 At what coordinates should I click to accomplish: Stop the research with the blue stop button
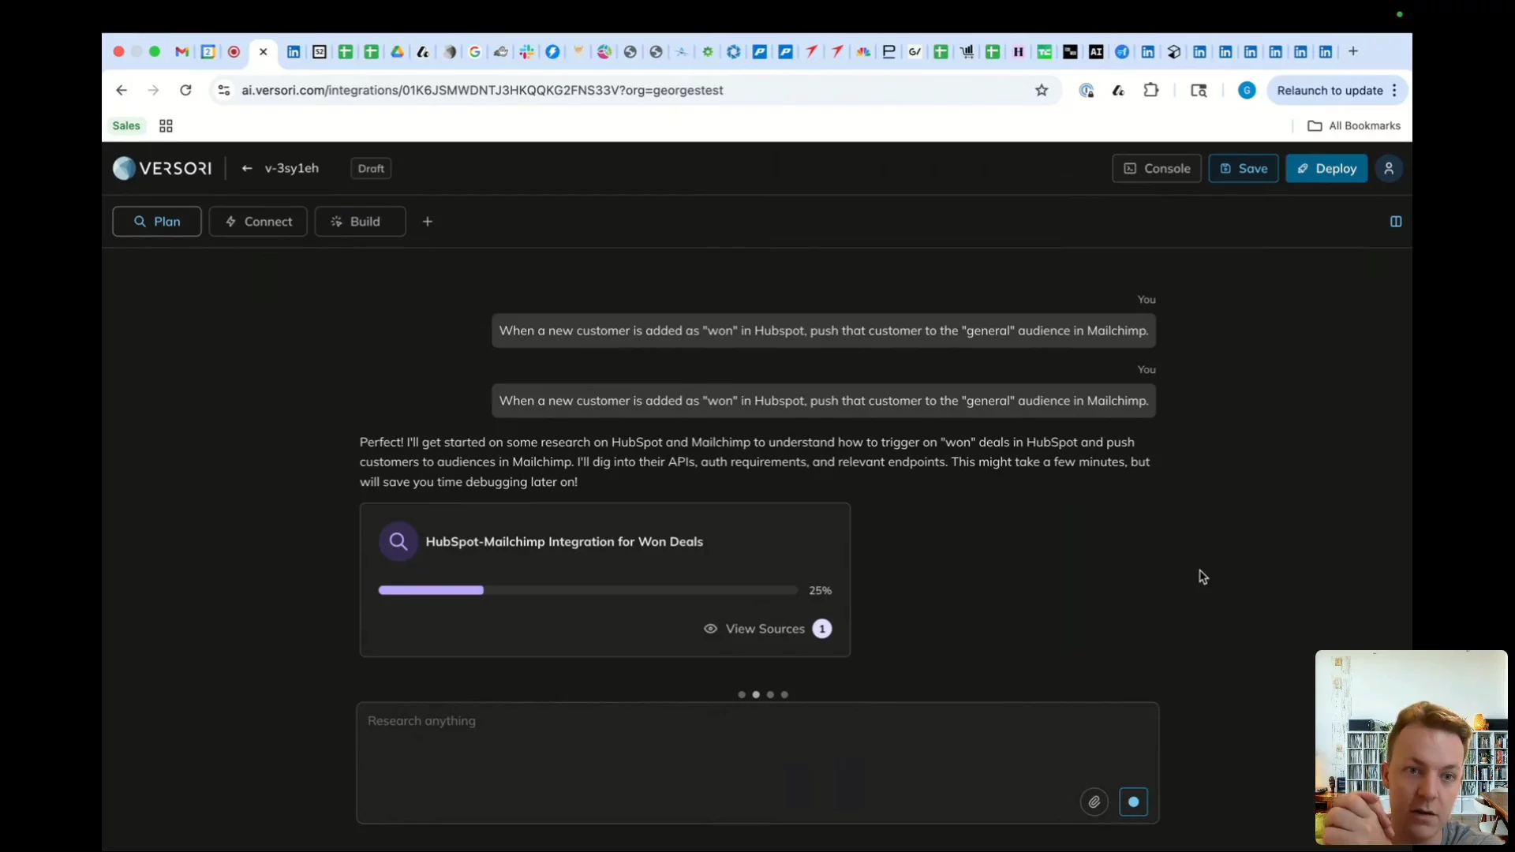click(1133, 802)
